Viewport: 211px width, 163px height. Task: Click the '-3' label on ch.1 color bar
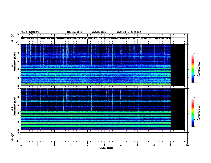point(197,54)
